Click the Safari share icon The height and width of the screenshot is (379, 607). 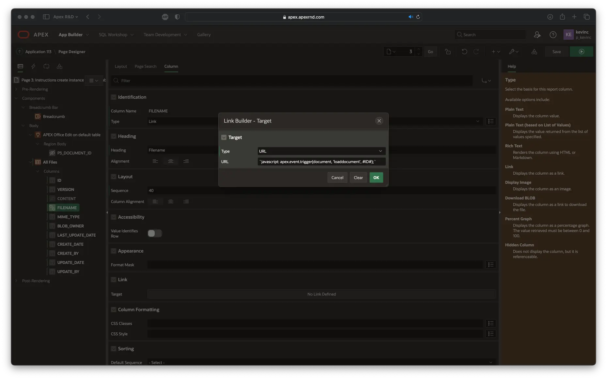tap(562, 17)
